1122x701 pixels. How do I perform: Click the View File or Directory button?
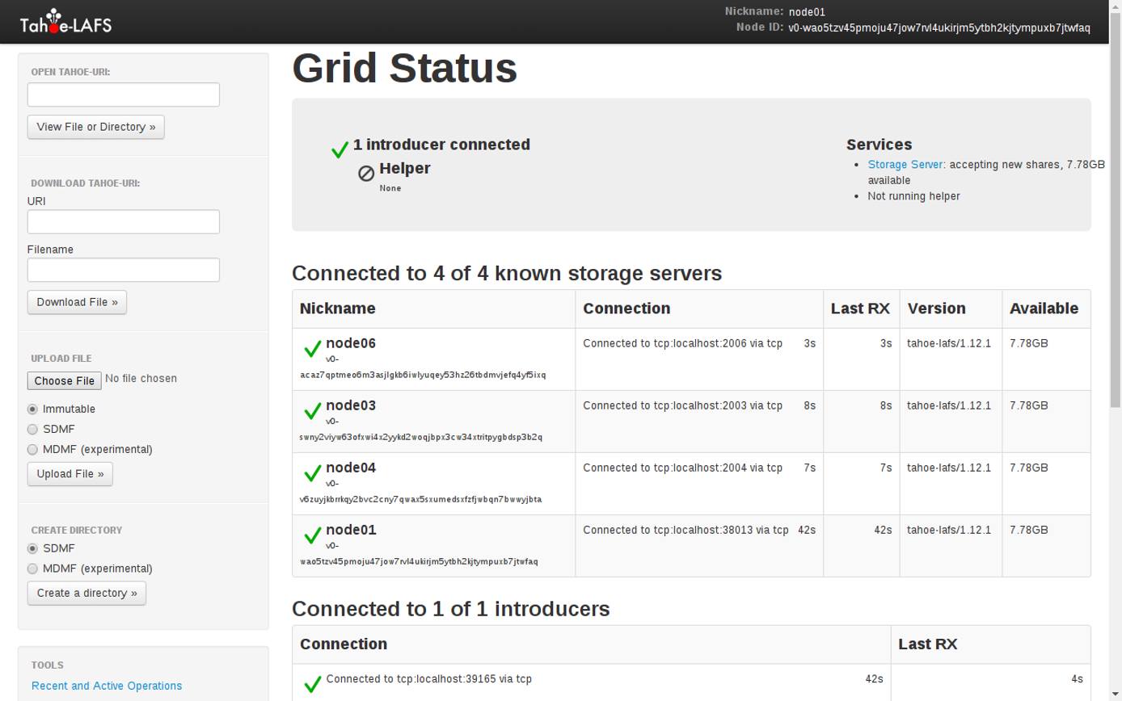point(95,127)
